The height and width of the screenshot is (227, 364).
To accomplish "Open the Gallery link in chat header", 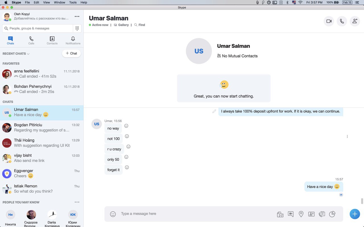I will 121,25.
